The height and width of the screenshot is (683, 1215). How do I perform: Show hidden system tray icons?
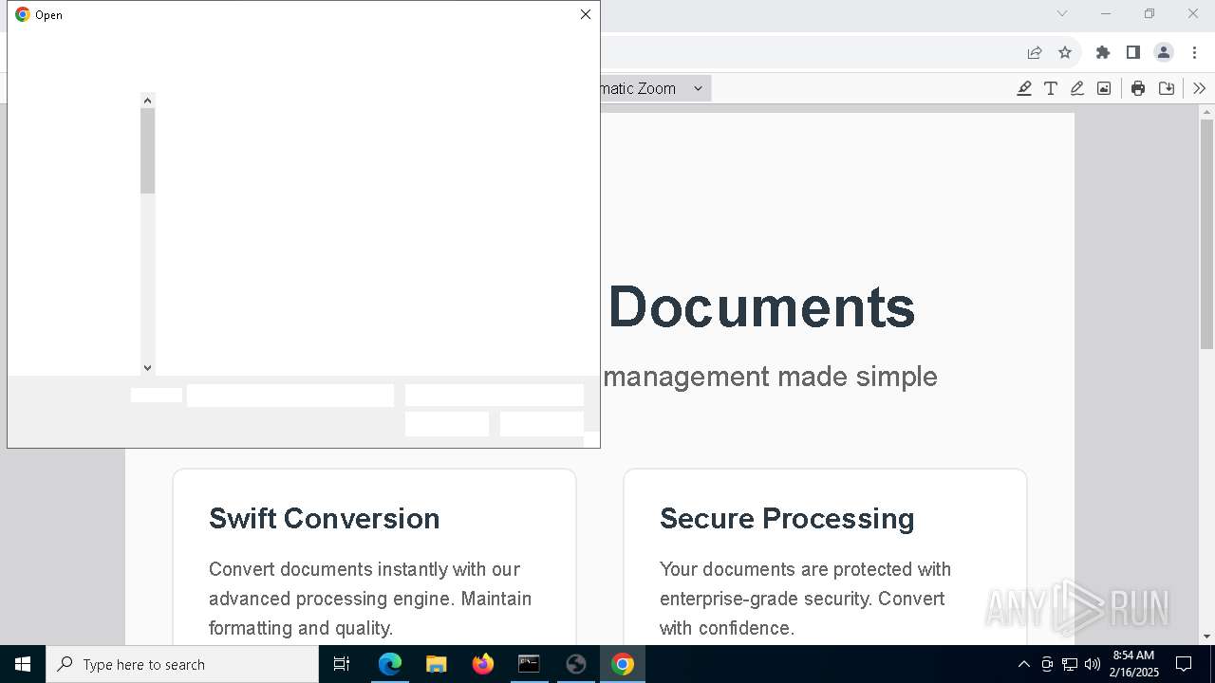pos(1023,664)
